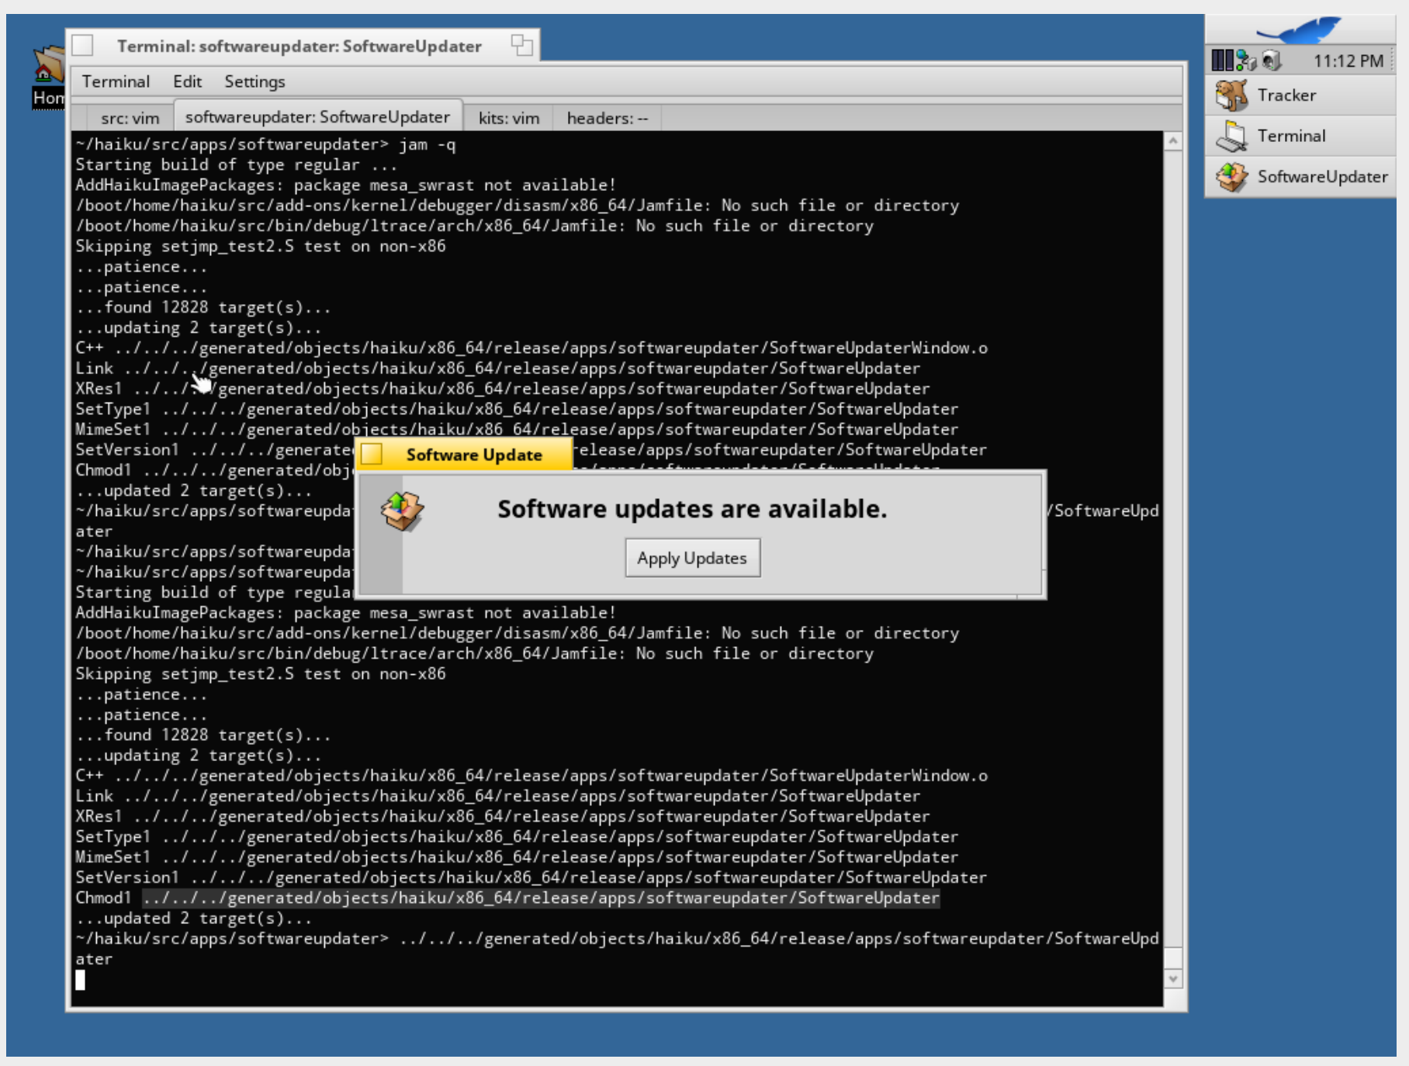
Task: Click 'Software updates are available.' message
Action: (x=692, y=509)
